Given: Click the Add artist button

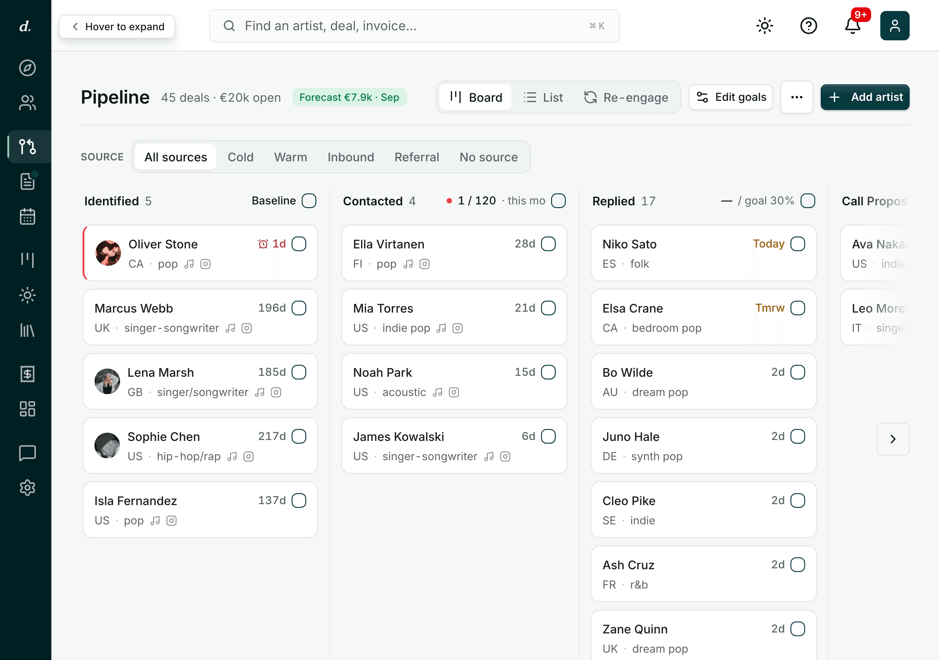Looking at the screenshot, I should tap(865, 97).
